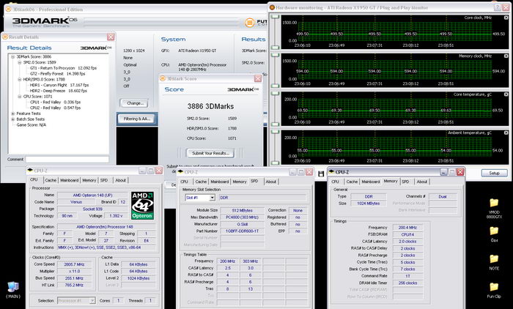
Task: Open the Fun Clip desktop folder
Action: [x=494, y=288]
